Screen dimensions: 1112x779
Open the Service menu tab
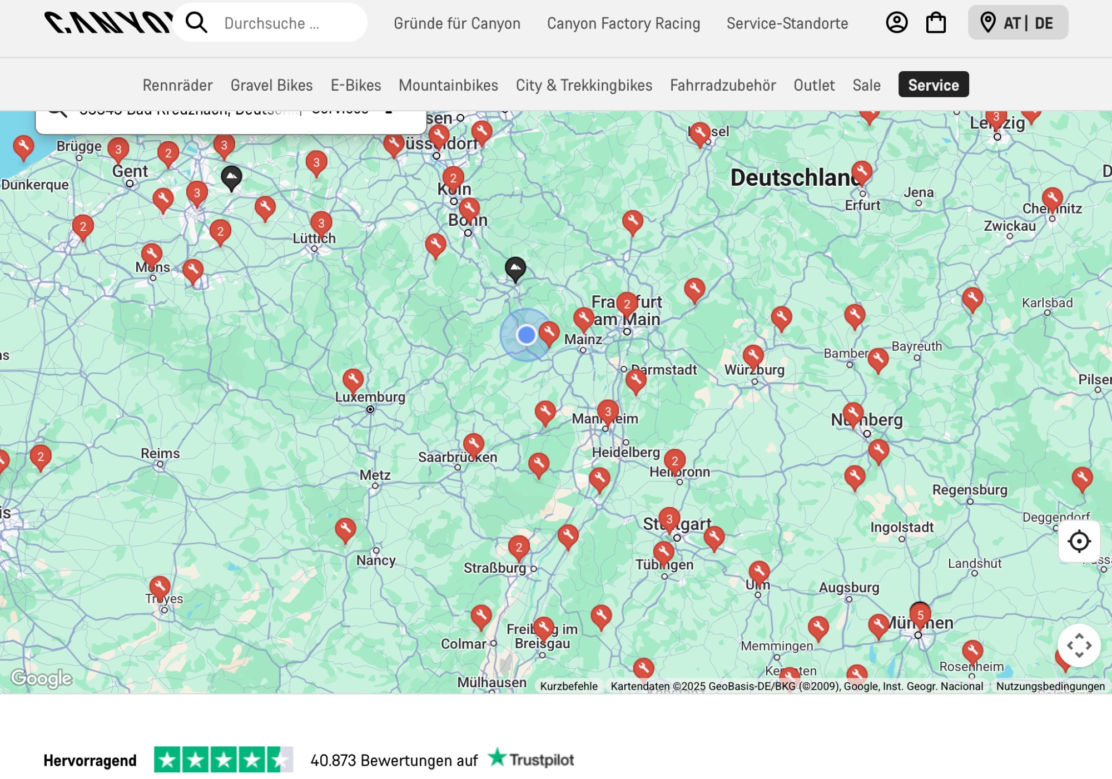pyautogui.click(x=933, y=85)
